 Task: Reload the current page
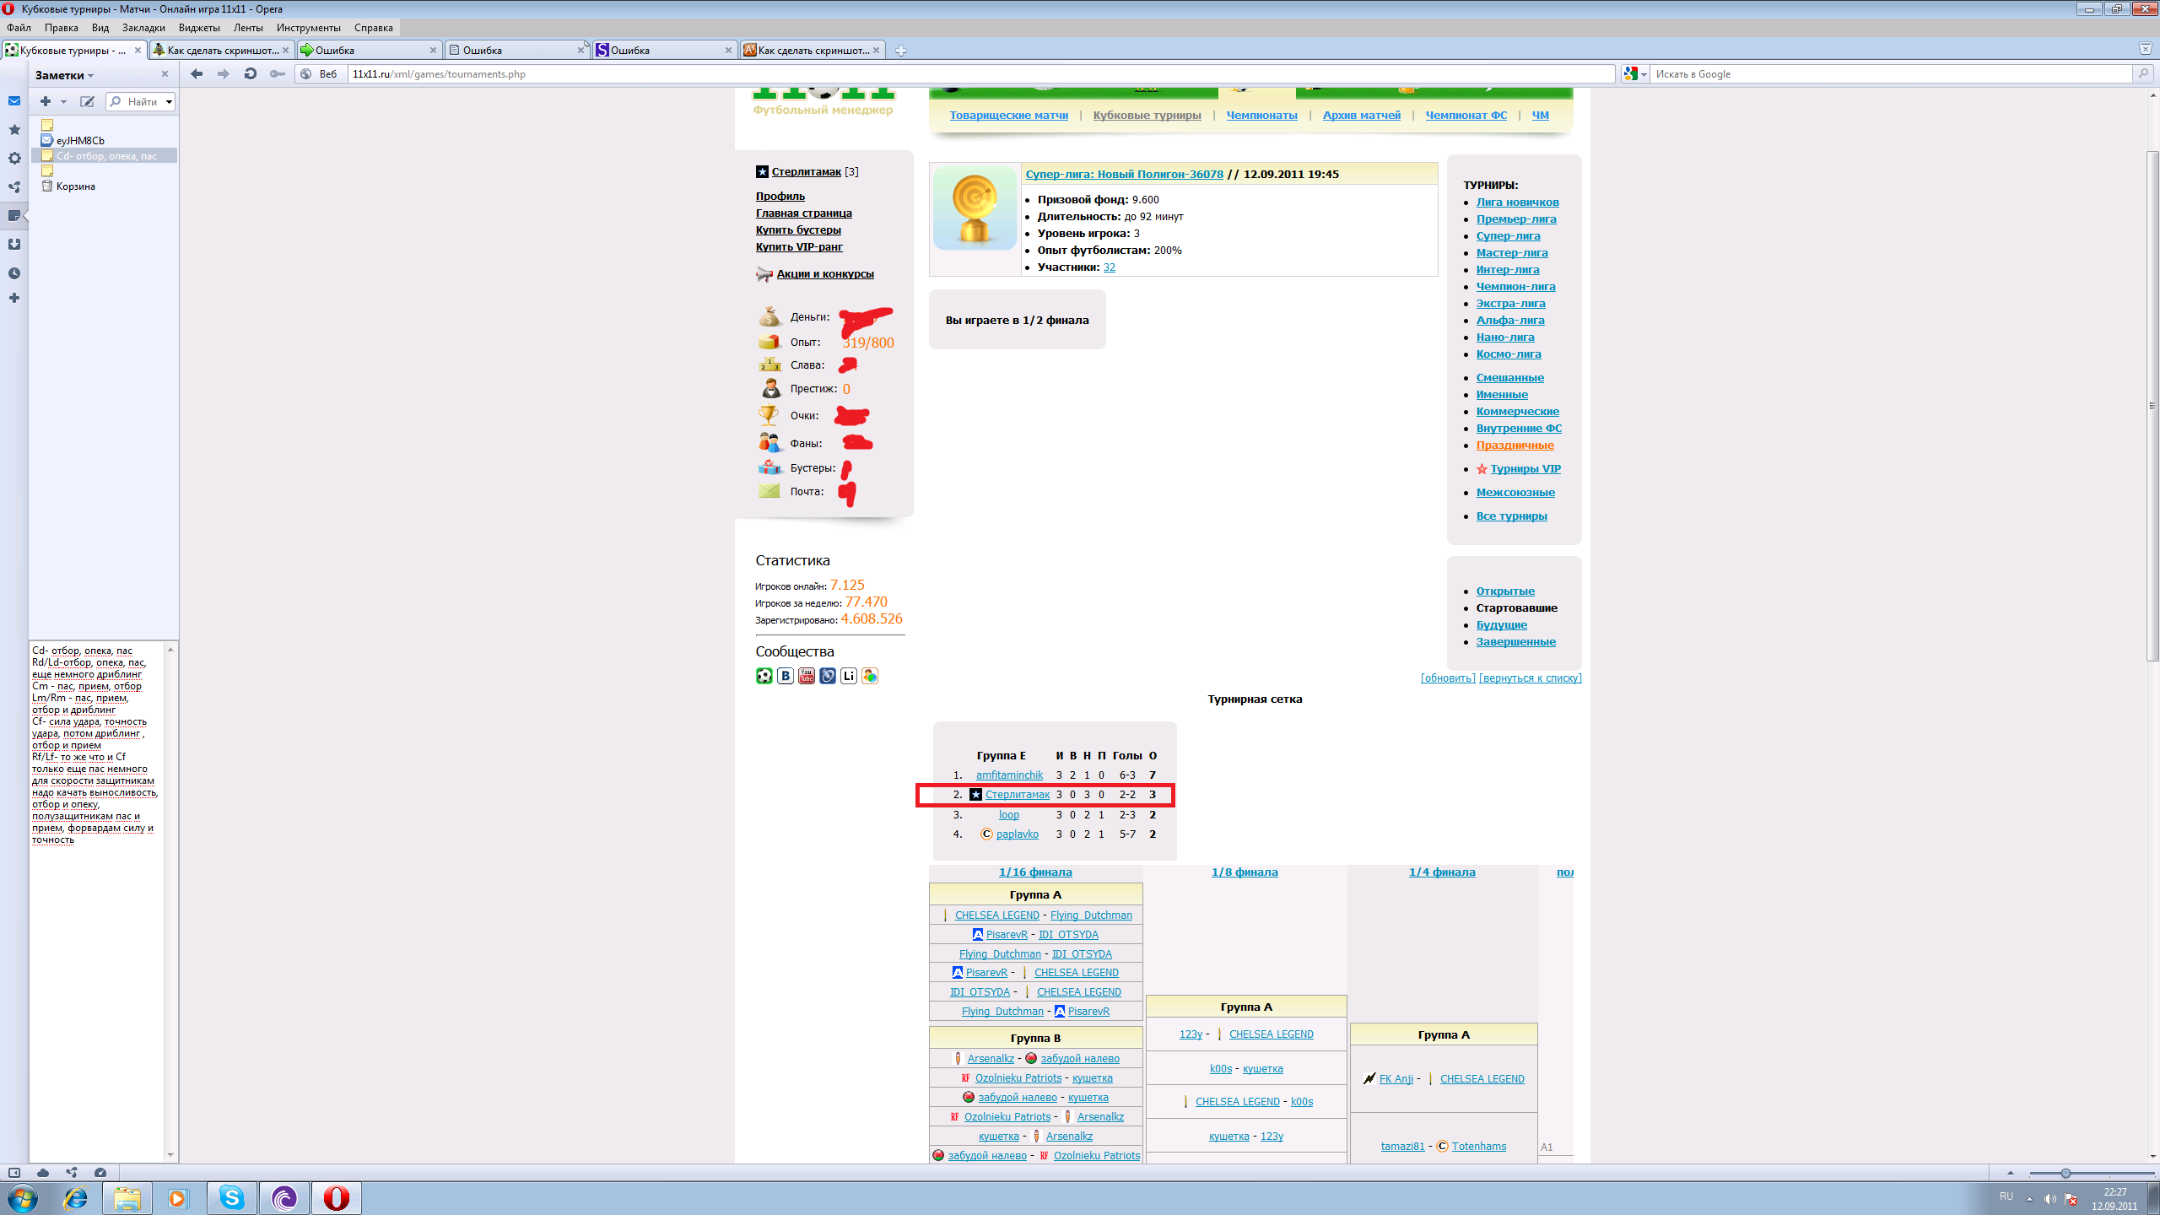click(250, 74)
